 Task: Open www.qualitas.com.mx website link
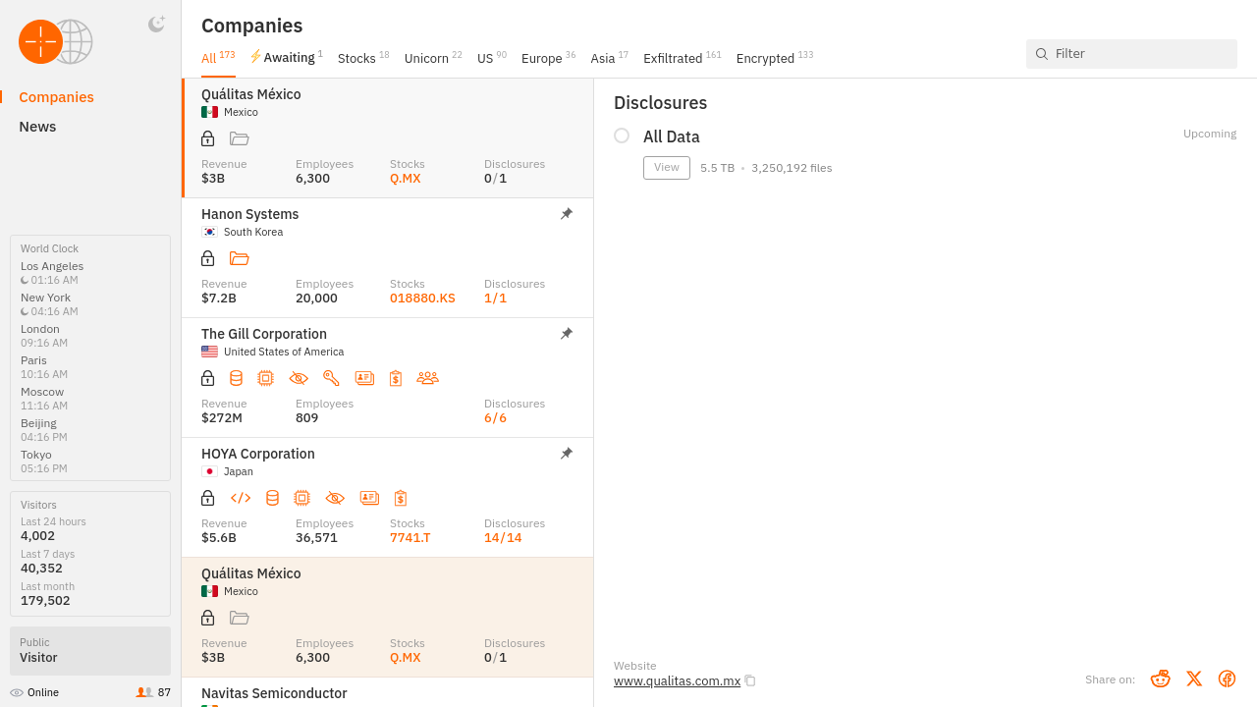677,681
